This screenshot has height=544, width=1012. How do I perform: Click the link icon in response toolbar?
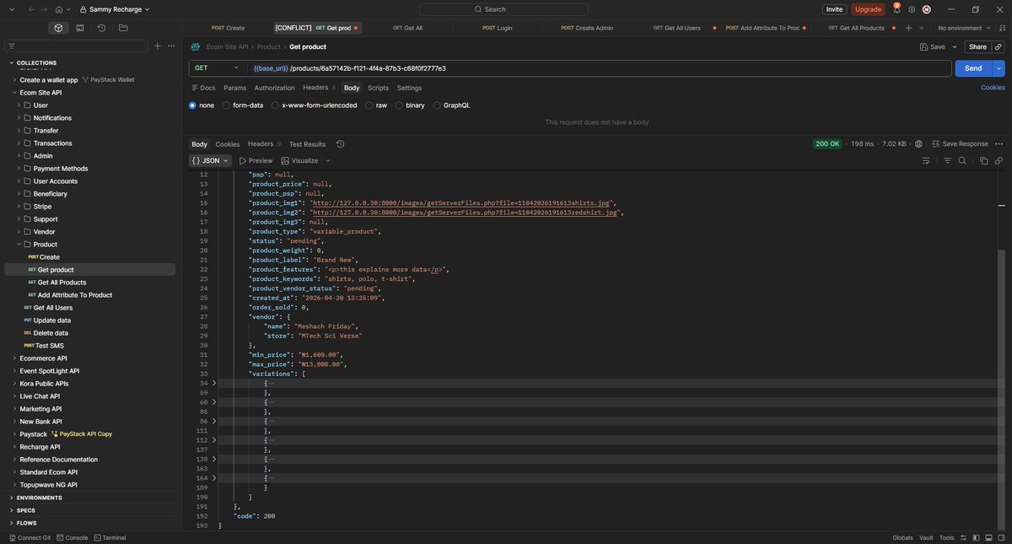(x=999, y=160)
